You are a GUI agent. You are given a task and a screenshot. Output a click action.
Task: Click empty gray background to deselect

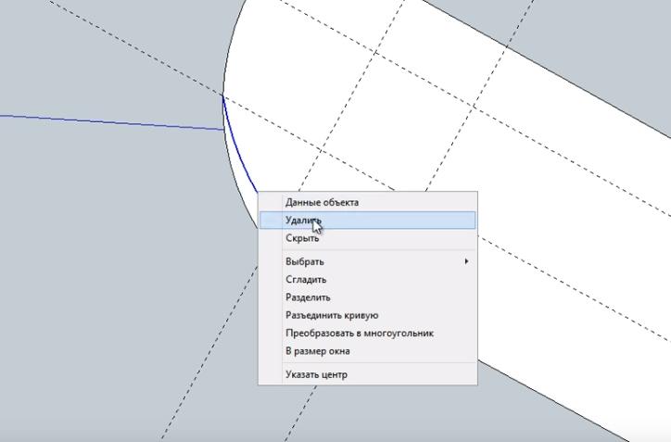click(x=93, y=278)
